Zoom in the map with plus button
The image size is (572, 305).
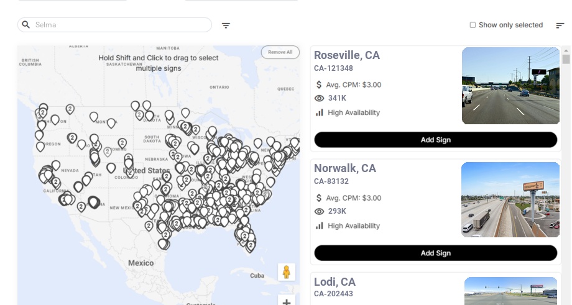287,302
